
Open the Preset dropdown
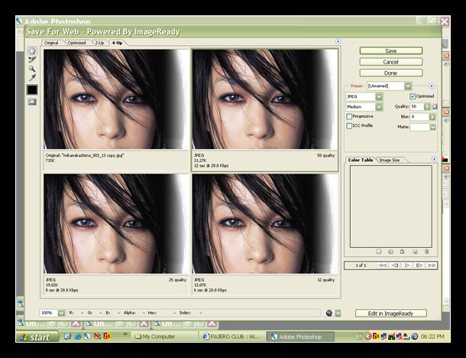tap(408, 86)
